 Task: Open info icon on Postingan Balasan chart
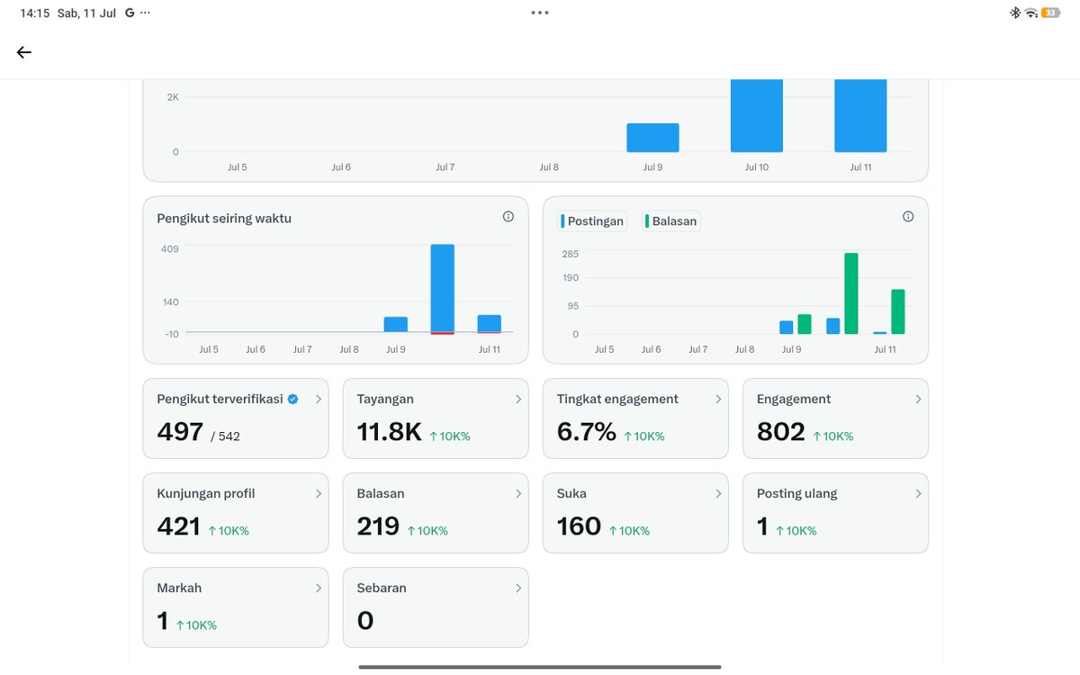908,216
